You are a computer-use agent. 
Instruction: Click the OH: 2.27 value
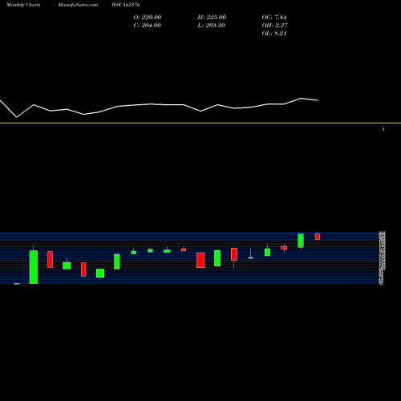coord(274,26)
